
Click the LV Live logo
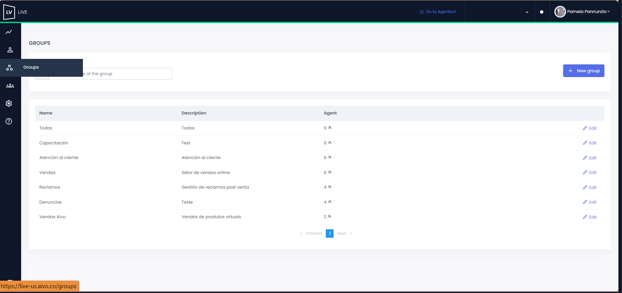click(x=9, y=12)
